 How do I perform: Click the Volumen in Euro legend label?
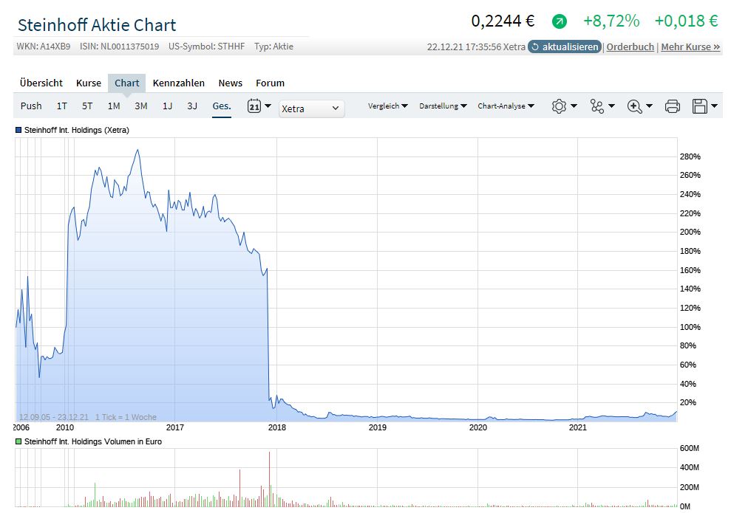click(93, 441)
